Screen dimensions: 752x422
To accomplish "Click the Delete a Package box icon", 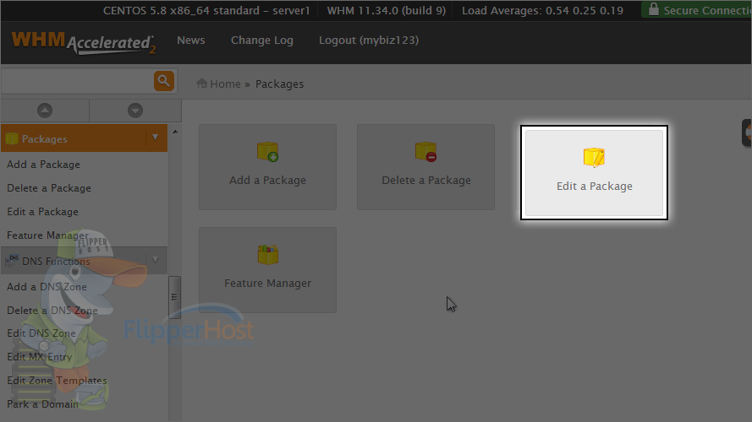I will click(x=425, y=152).
